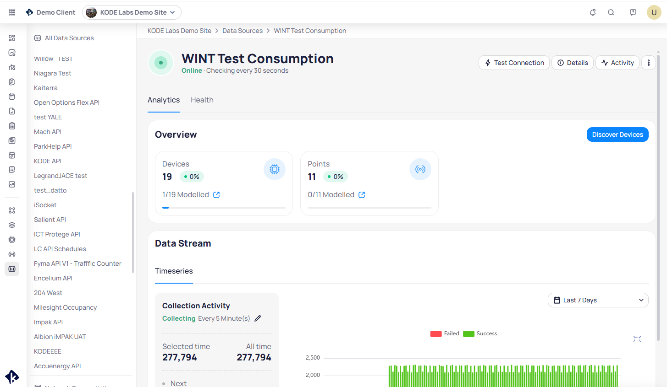This screenshot has width=667, height=387.
Task: Select test YALE data source
Action: [48, 117]
